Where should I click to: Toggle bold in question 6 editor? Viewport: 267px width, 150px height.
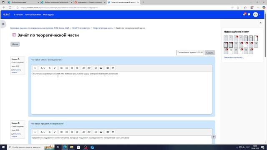pos(50,132)
